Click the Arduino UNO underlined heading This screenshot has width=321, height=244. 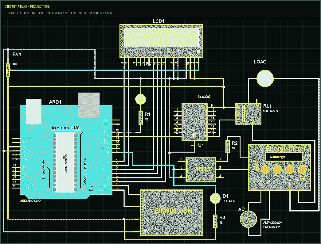pos(66,128)
